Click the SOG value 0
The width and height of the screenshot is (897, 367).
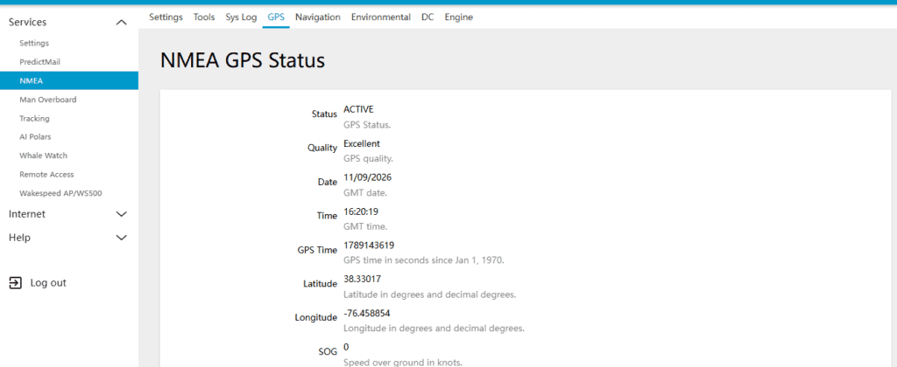pyautogui.click(x=346, y=347)
